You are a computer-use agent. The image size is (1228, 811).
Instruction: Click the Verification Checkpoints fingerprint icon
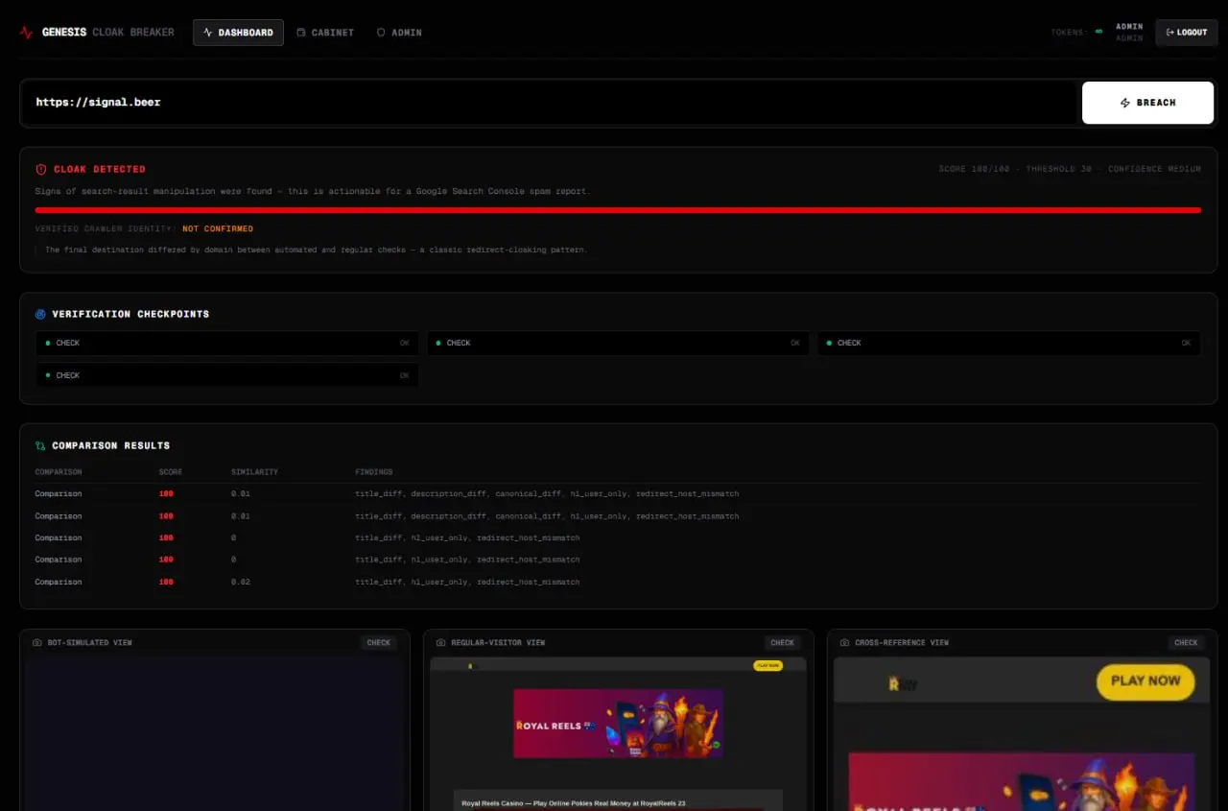coord(40,314)
